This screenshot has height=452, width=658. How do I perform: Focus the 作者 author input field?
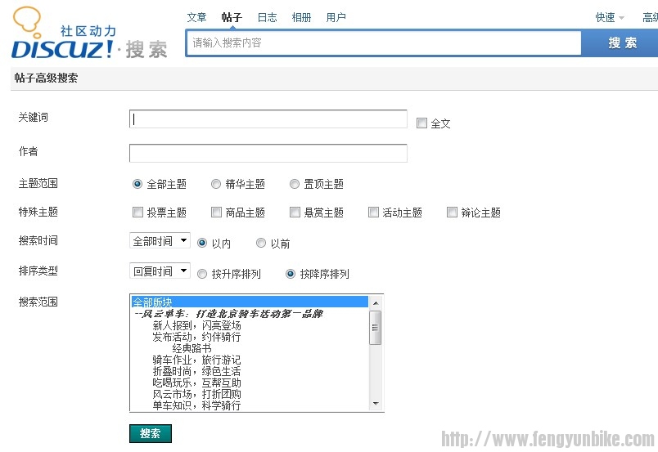click(268, 153)
